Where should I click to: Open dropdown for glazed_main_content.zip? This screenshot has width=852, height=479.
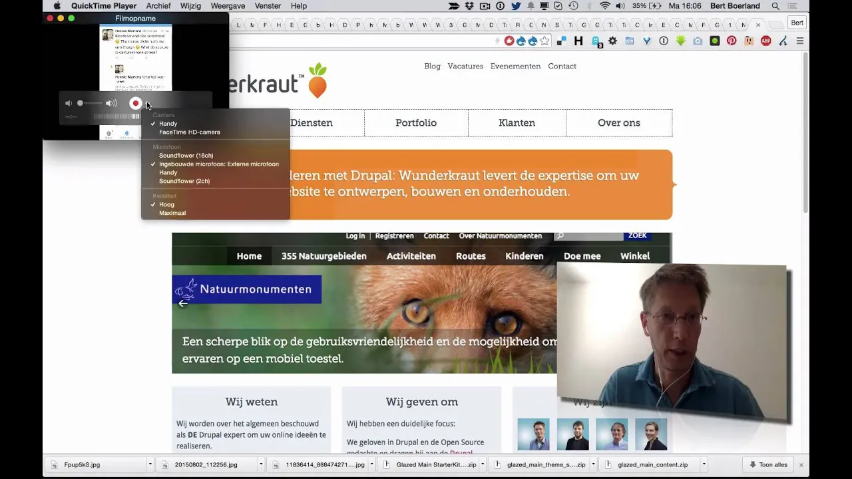pyautogui.click(x=704, y=464)
